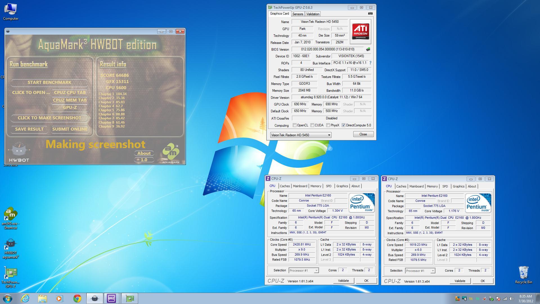
Task: Enable the CUDA checkbox
Action: point(312,125)
